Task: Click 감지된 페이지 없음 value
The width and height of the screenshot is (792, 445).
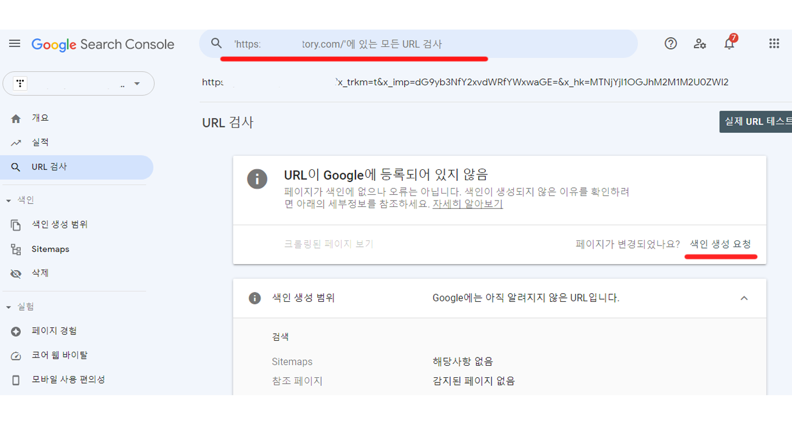Action: 474,381
